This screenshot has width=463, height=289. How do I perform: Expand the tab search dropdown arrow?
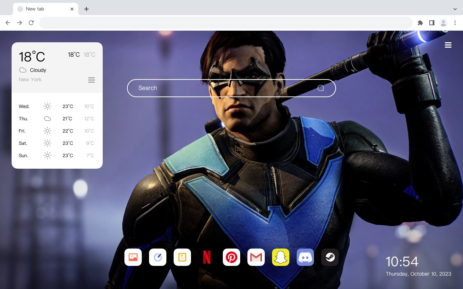[x=455, y=9]
